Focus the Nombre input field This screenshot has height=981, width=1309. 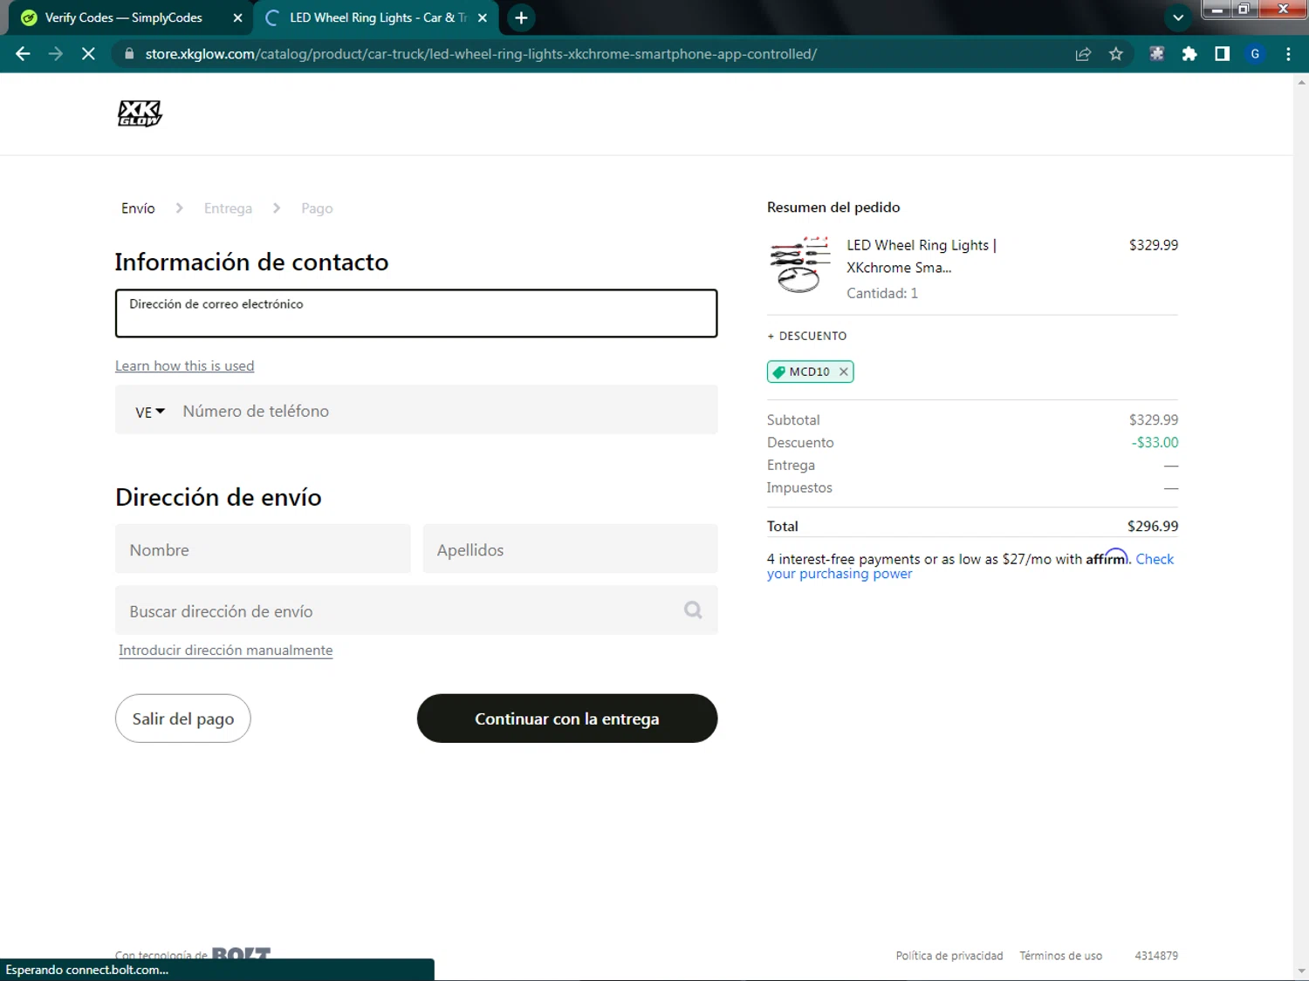(263, 549)
